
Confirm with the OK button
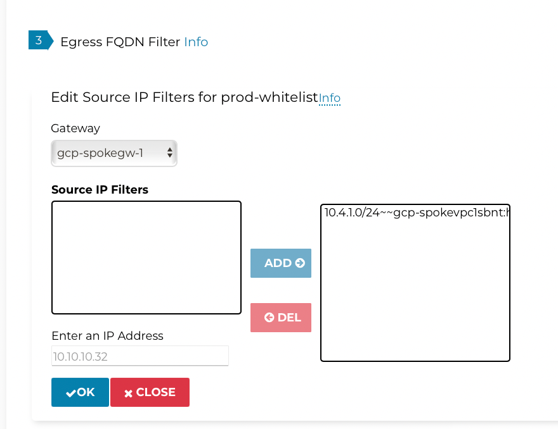pyautogui.click(x=80, y=392)
